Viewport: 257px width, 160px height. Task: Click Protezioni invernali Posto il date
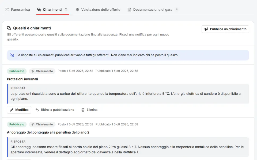click(75, 71)
